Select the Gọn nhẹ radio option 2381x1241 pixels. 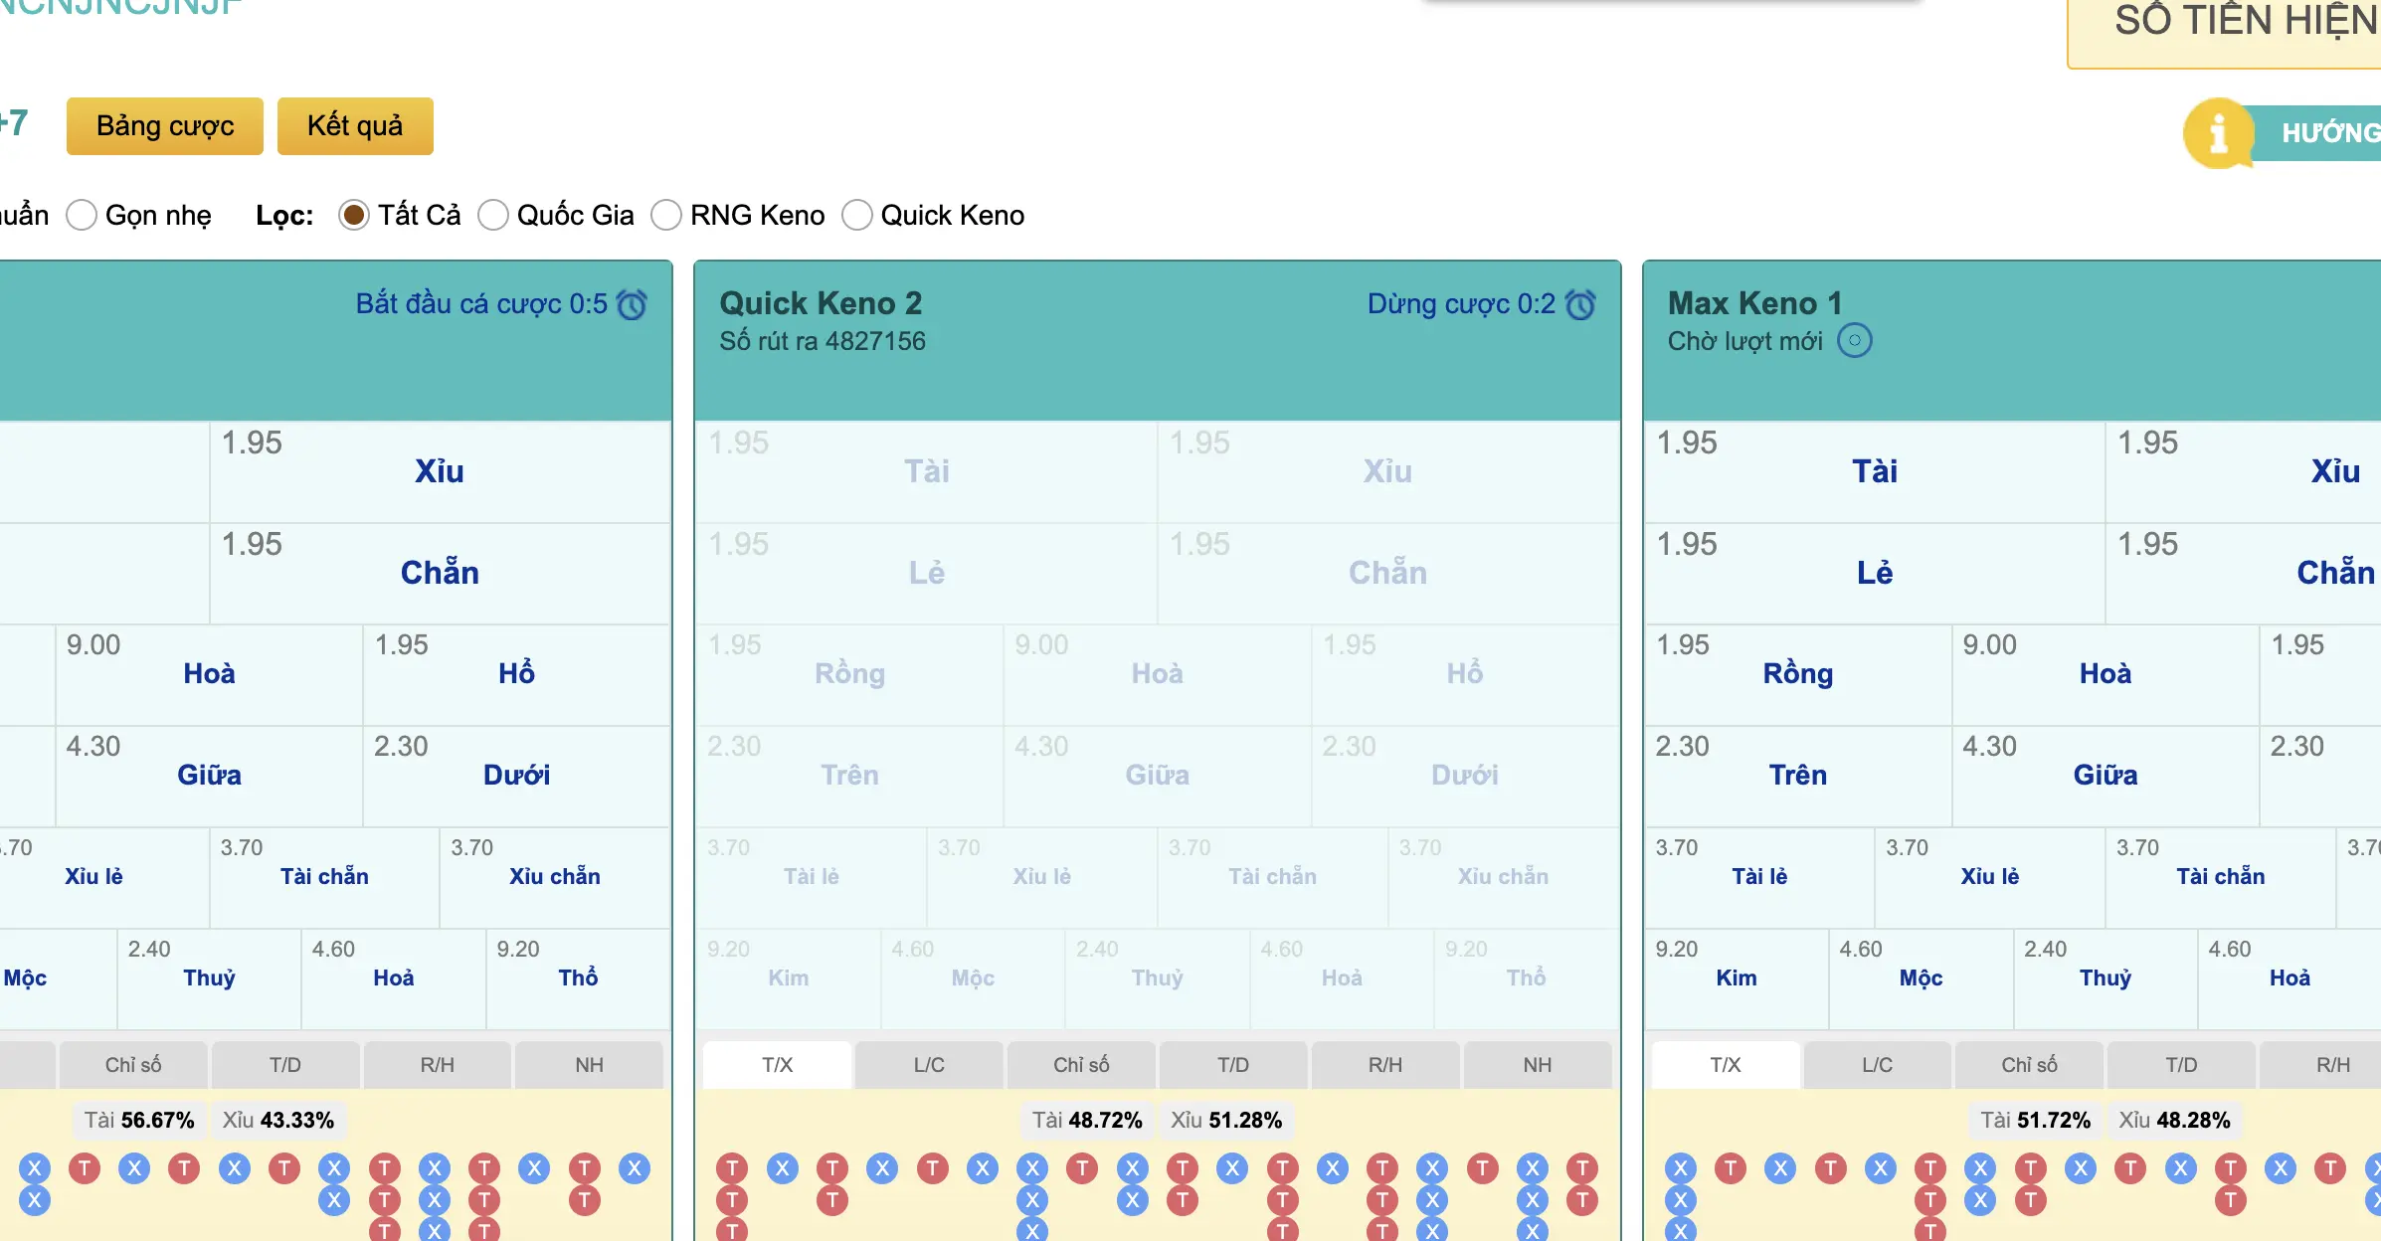click(82, 215)
